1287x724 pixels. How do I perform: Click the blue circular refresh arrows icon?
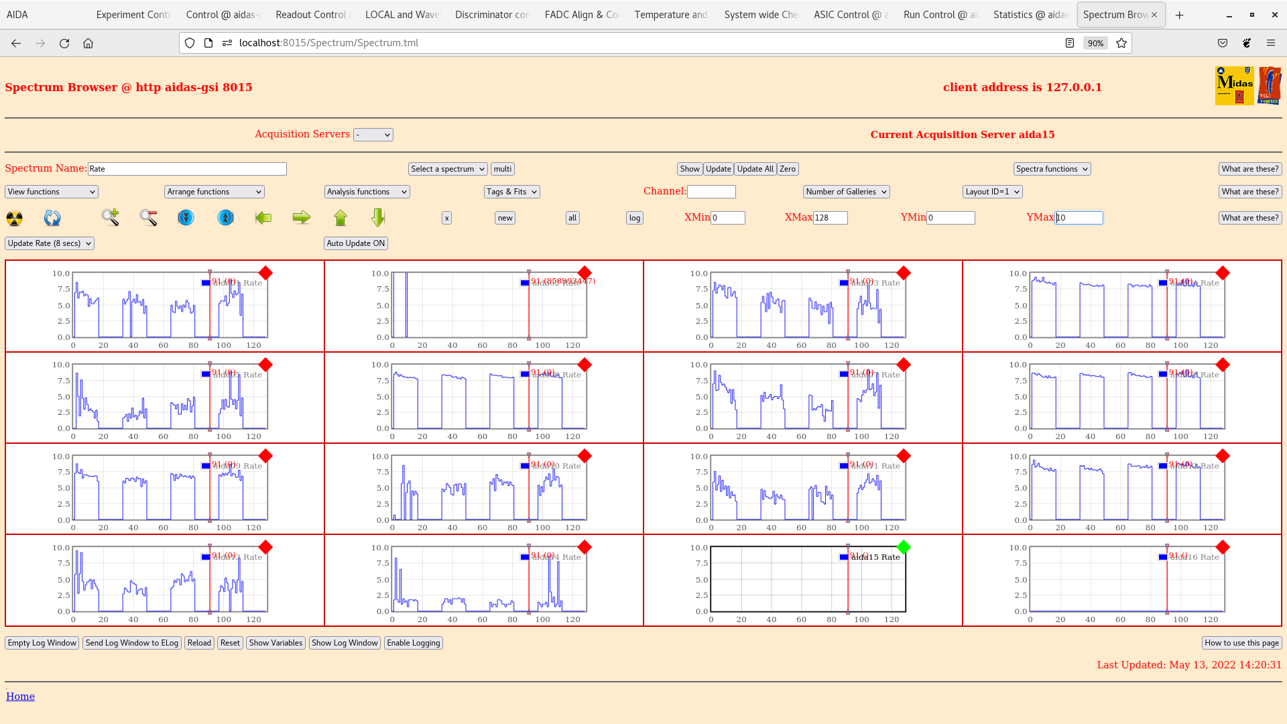tap(52, 218)
